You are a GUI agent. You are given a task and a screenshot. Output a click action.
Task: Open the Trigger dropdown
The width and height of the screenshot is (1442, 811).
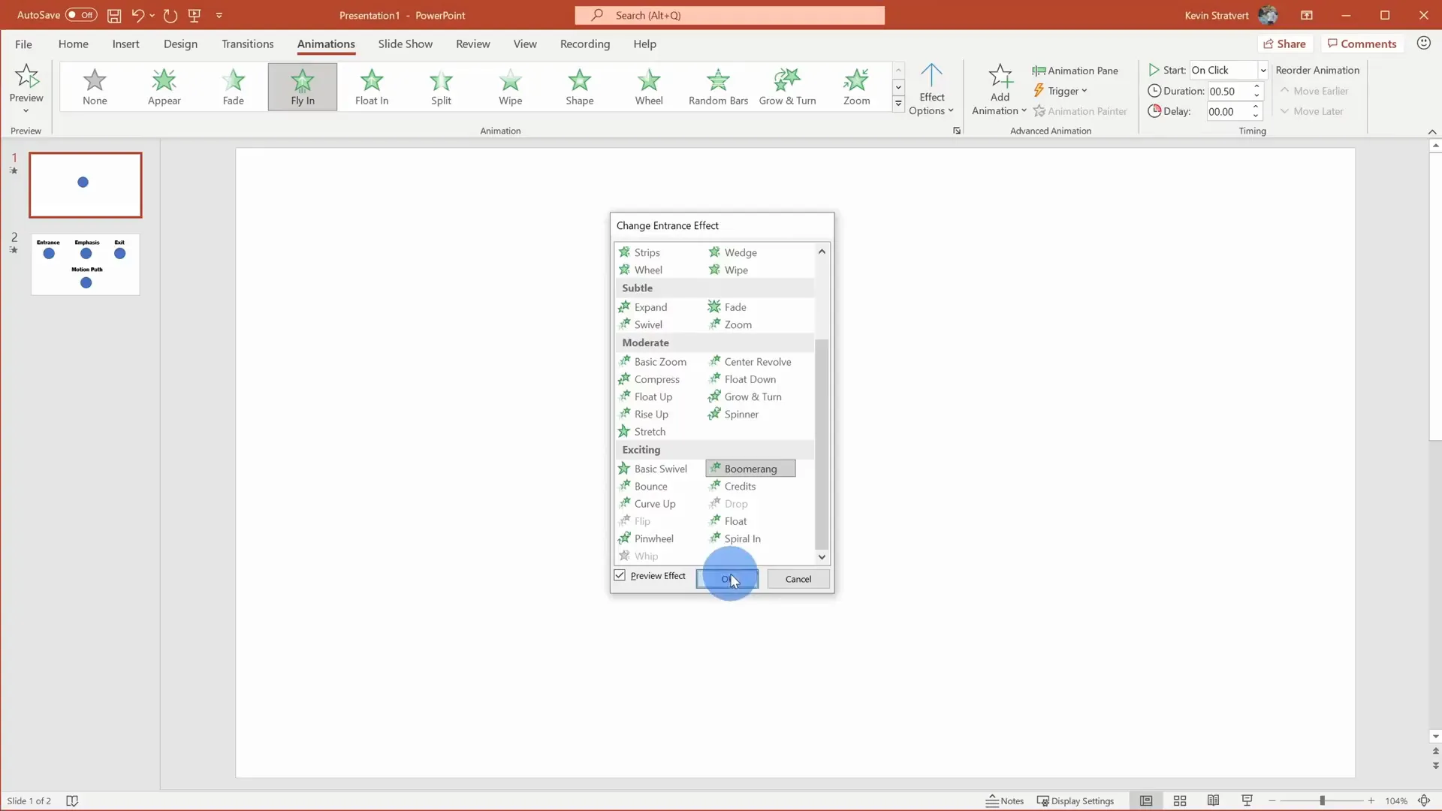click(1060, 91)
